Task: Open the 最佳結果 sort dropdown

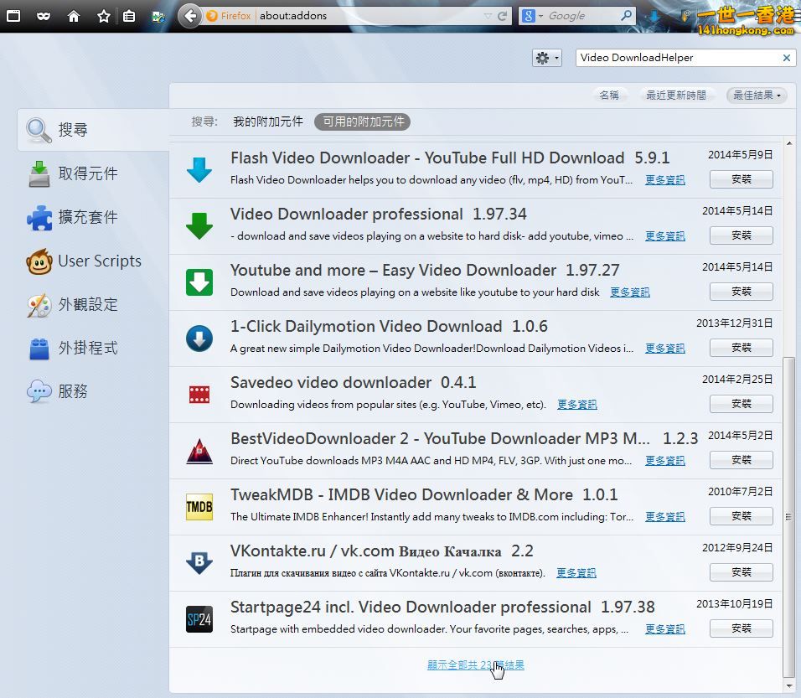Action: coord(757,95)
